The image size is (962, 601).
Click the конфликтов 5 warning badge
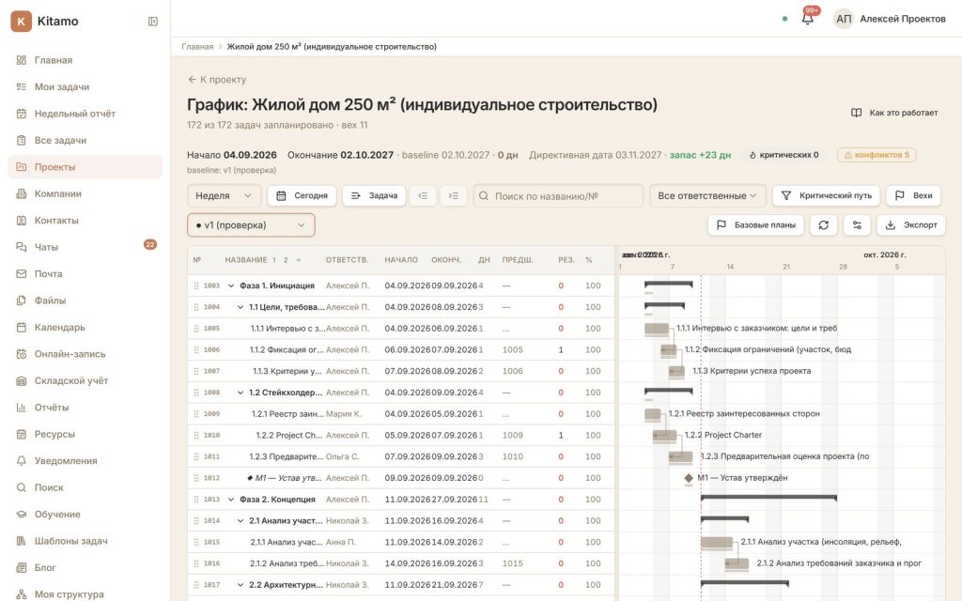coord(877,155)
